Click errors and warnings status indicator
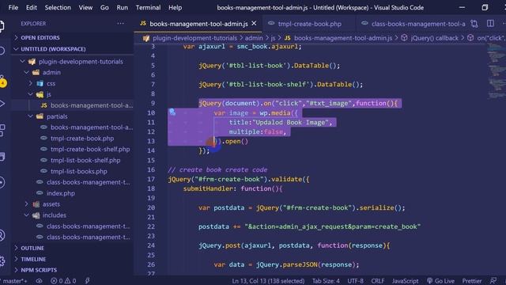The image size is (506, 285). [x=63, y=281]
